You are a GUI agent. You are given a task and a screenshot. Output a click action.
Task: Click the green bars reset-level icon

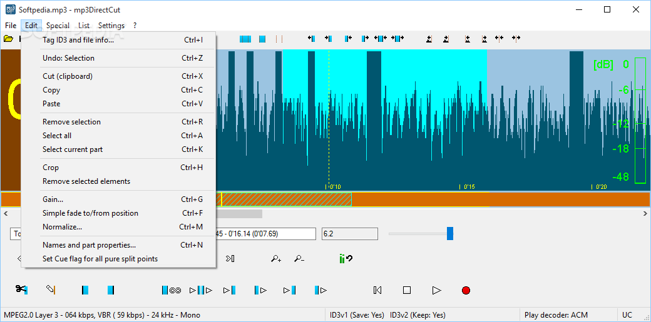(x=346, y=259)
